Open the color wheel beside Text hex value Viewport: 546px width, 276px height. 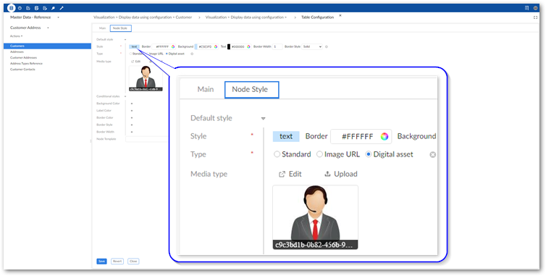pyautogui.click(x=248, y=46)
